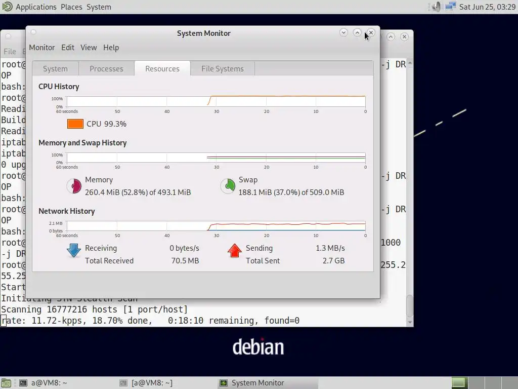Open the Applications menu in top panel

point(36,7)
